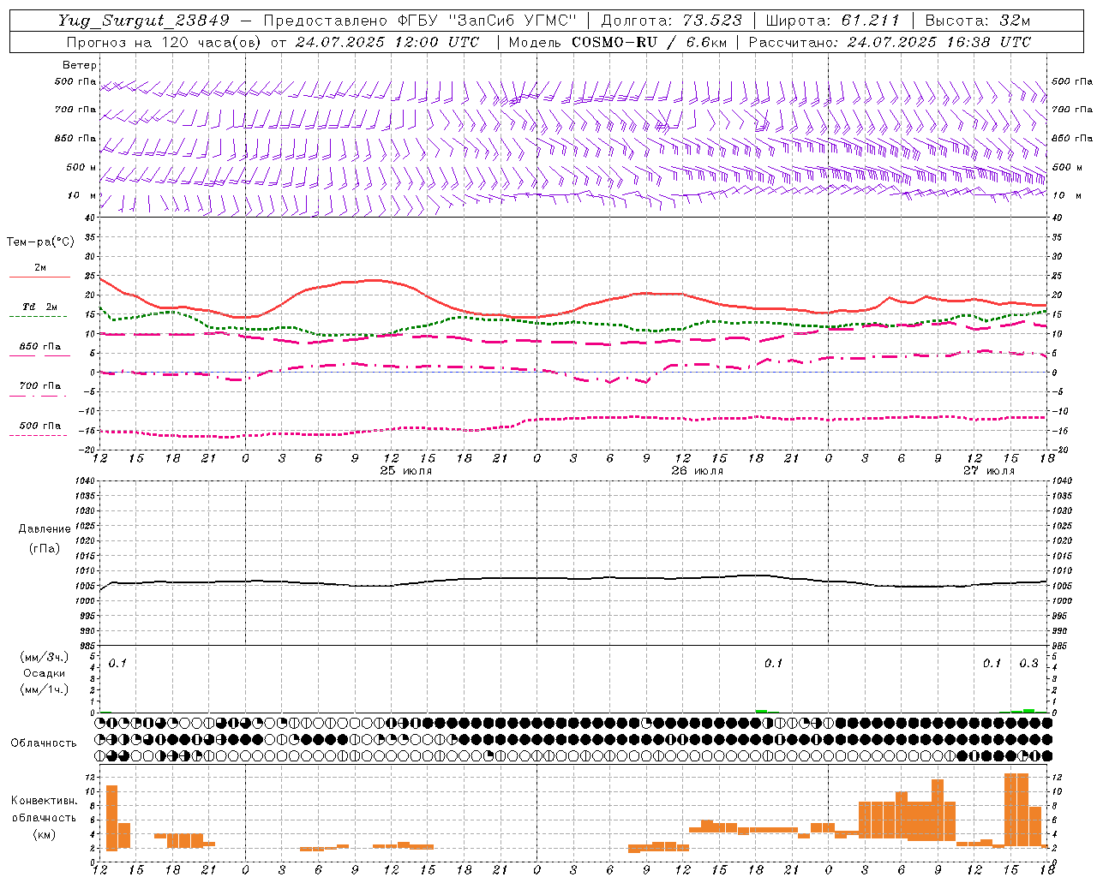Click the (мм/3ч.) precipitation unit label
Viewport: 1097px width, 877px height.
(45, 657)
